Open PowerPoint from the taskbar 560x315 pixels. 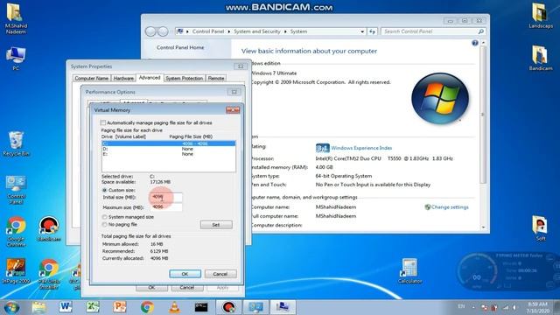120,307
